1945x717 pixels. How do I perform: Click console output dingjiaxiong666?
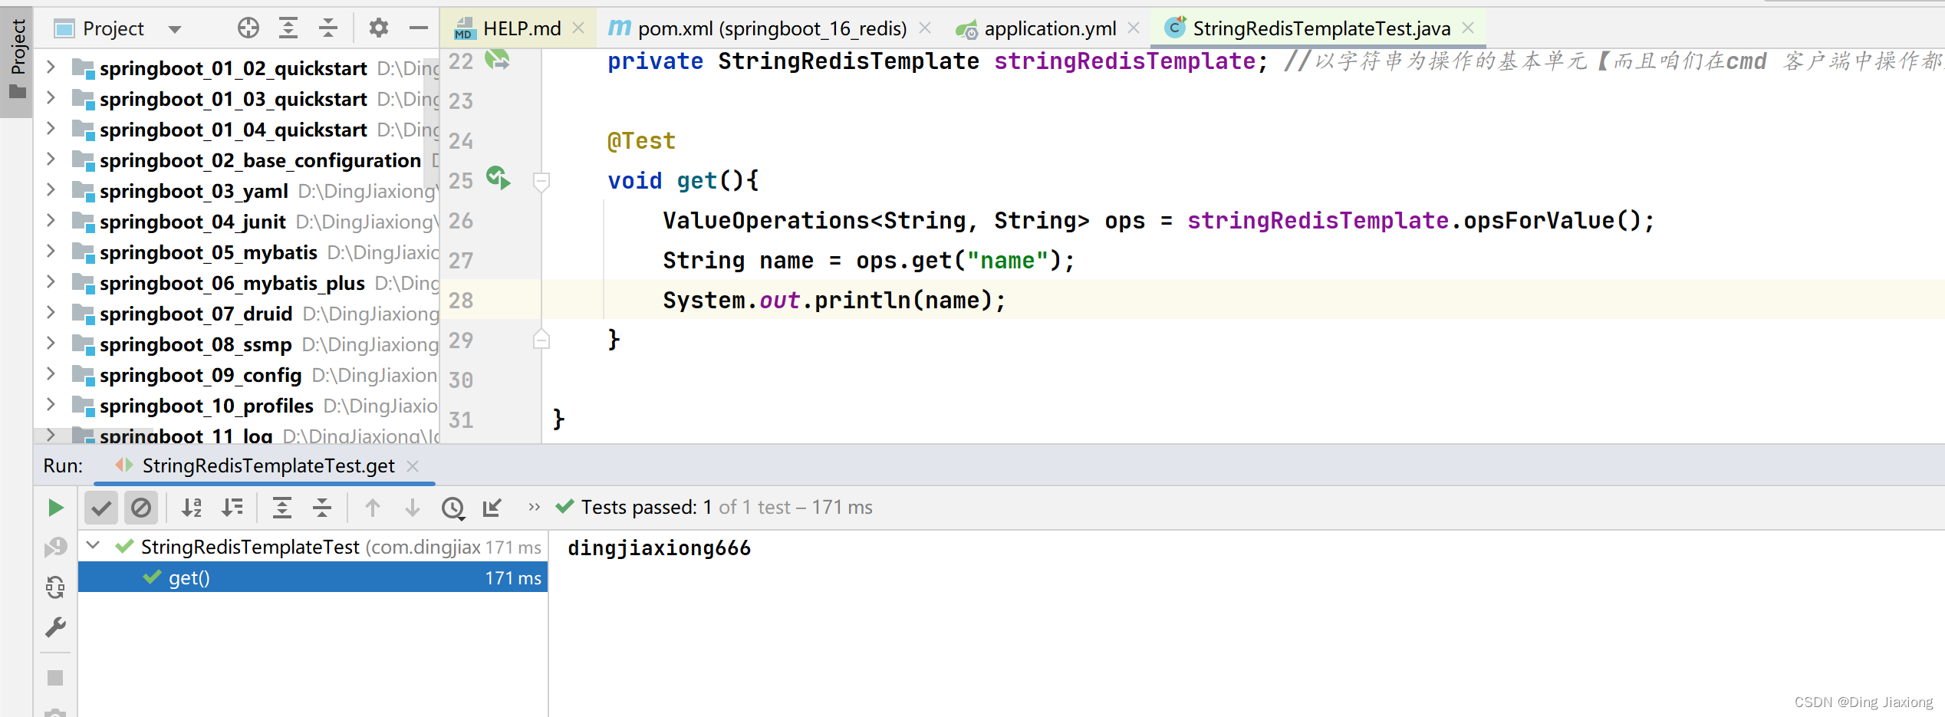click(659, 548)
